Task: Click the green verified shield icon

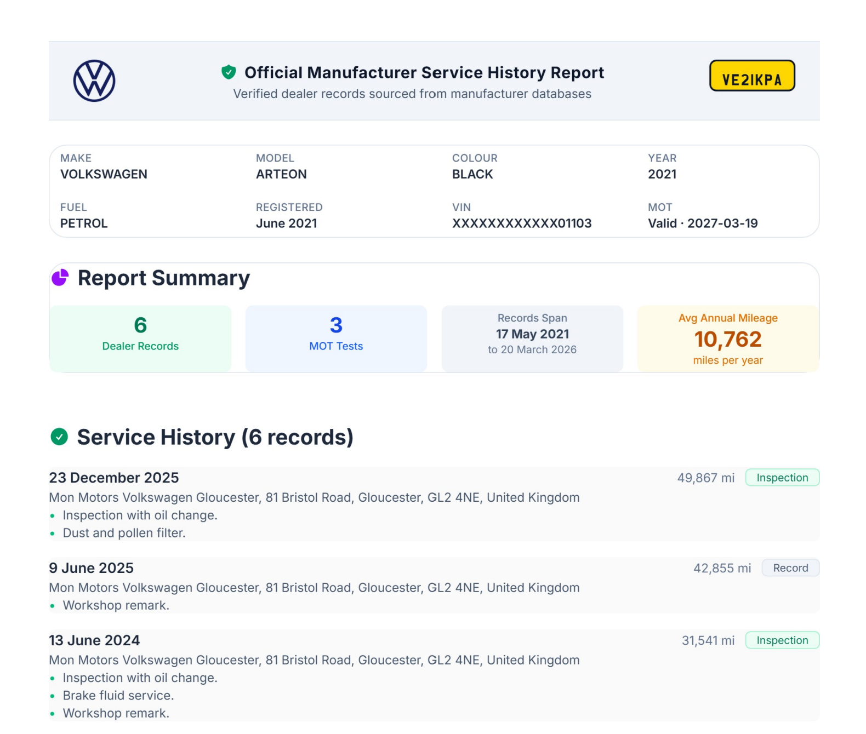Action: [x=229, y=72]
